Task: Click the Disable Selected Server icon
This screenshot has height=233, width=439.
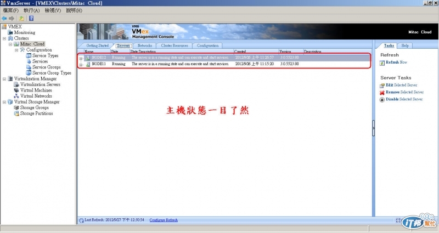Action: (x=382, y=100)
